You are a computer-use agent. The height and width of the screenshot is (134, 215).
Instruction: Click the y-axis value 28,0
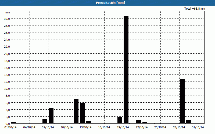click(x=7, y=26)
